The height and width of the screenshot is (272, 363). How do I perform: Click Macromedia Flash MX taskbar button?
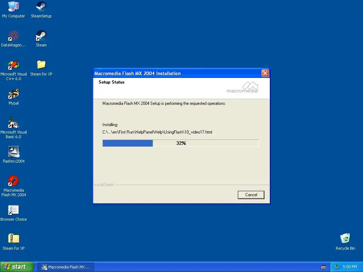[66, 267]
